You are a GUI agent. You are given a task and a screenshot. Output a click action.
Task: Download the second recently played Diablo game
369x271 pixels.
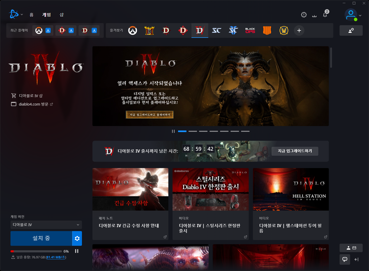[94, 30]
